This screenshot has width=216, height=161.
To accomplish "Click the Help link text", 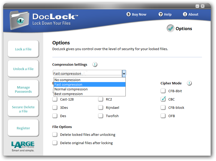I will tap(168, 15).
